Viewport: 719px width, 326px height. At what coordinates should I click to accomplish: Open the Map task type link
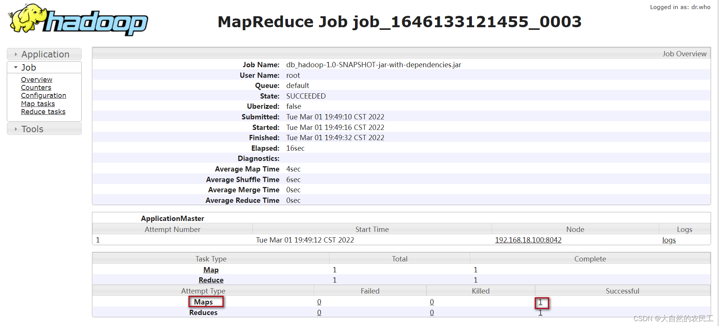tap(211, 270)
